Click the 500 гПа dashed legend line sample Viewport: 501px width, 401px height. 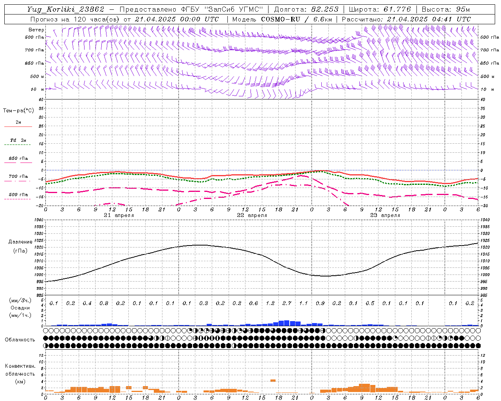click(17, 199)
